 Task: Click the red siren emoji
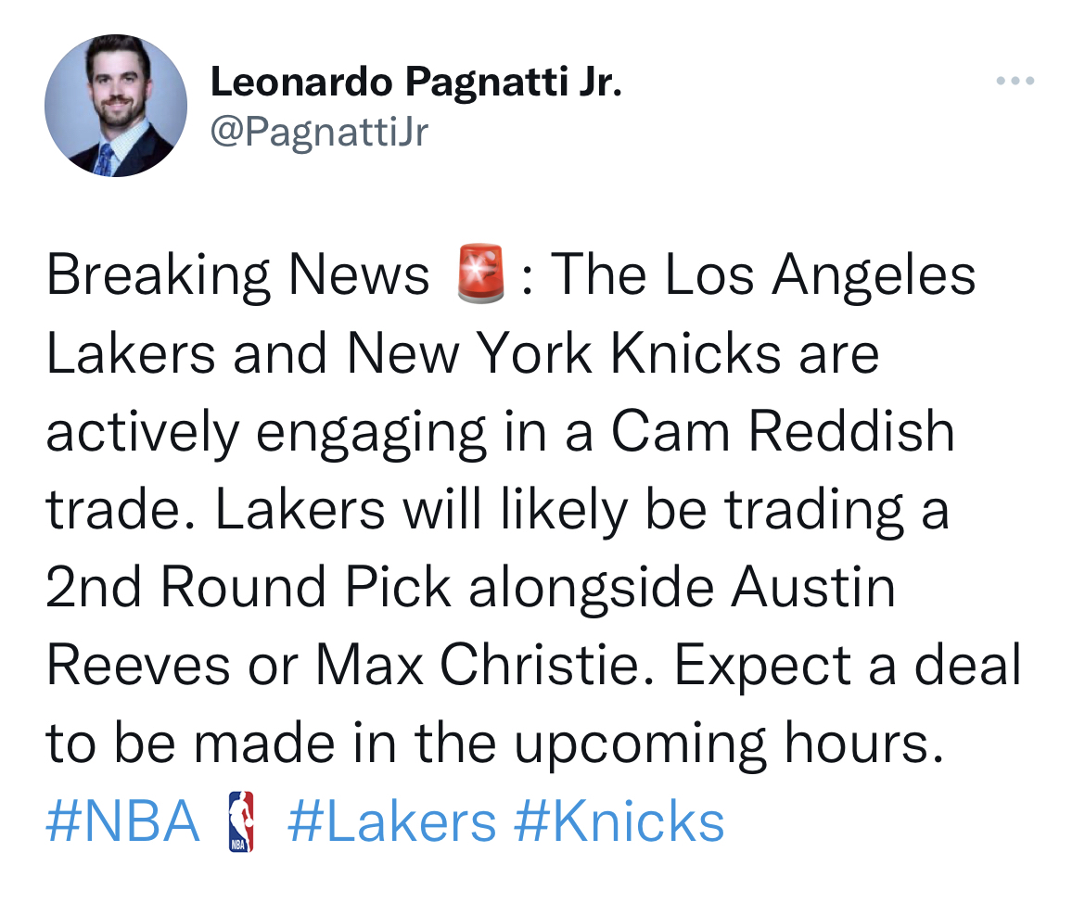pos(481,273)
